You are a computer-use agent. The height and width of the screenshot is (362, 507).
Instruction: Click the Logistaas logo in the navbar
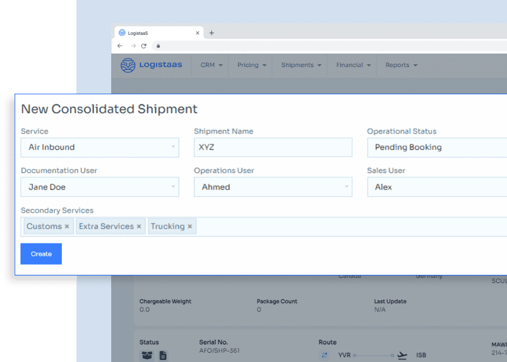(151, 65)
